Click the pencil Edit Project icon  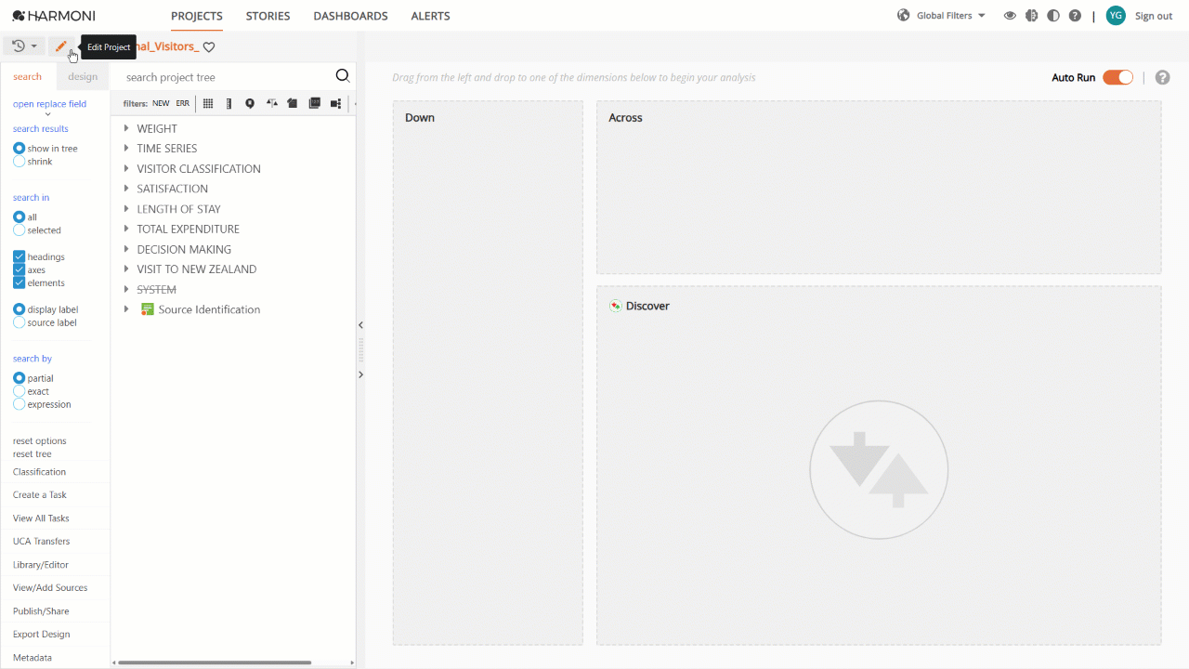(60, 46)
